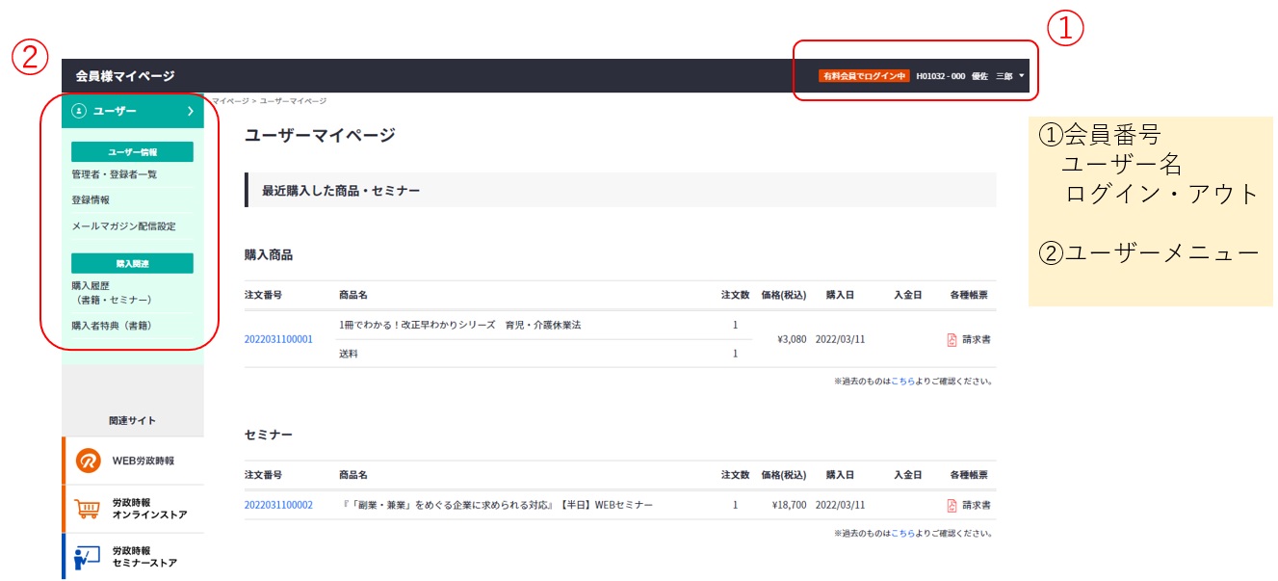1278x581 pixels.
Task: Click 有料会員でログイン中 badge
Action: pos(864,76)
